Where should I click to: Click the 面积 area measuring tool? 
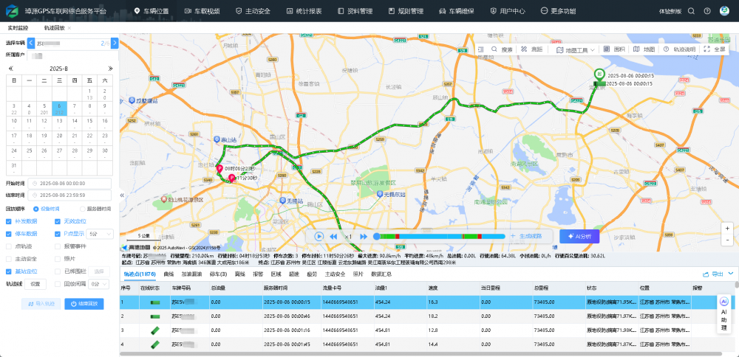[x=615, y=49]
